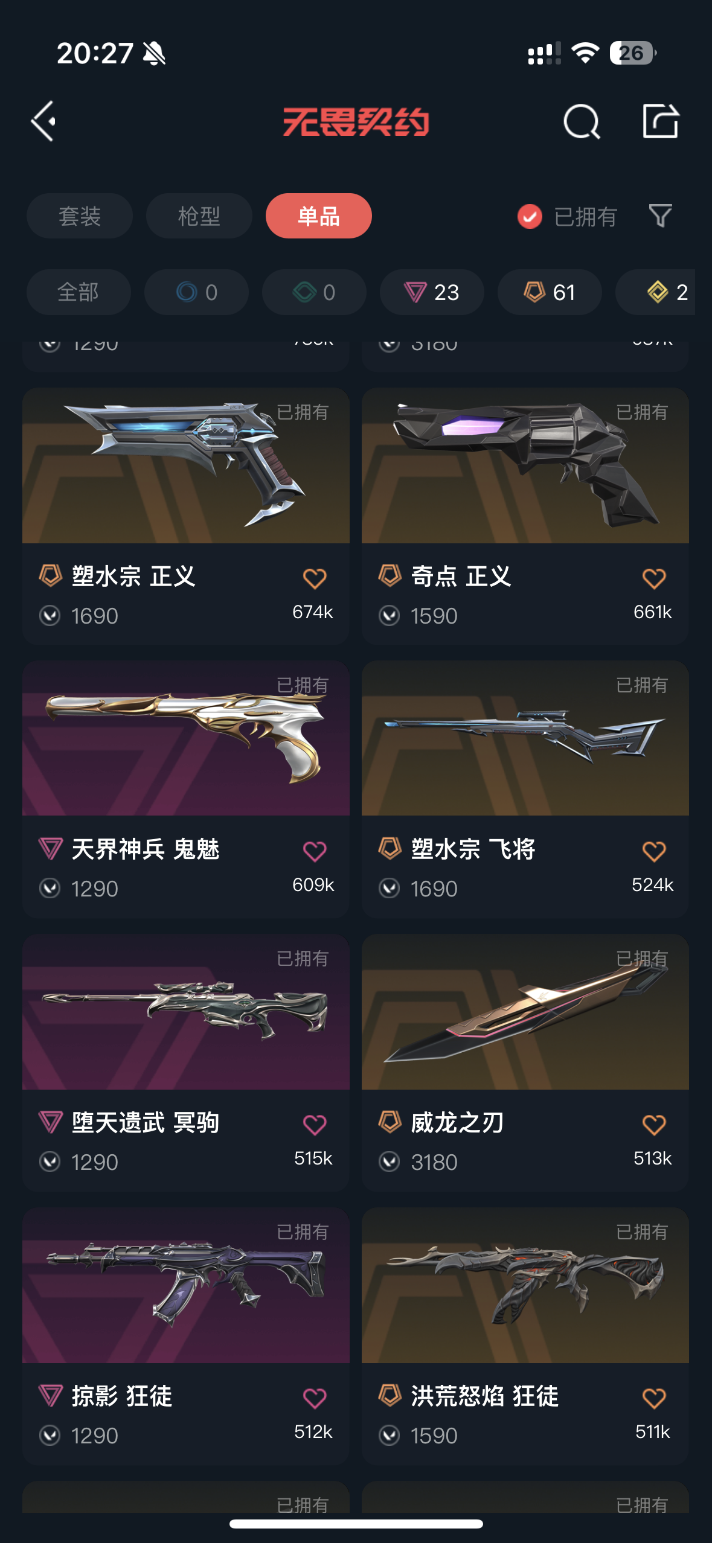Select the 套装 tab
The height and width of the screenshot is (1543, 712).
tap(80, 216)
